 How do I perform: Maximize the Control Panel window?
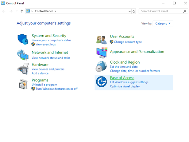[x=174, y=3]
